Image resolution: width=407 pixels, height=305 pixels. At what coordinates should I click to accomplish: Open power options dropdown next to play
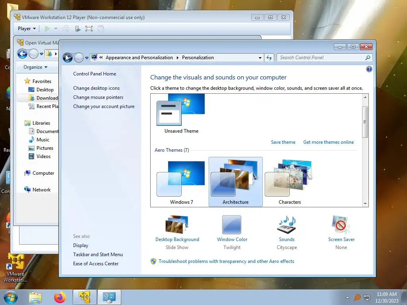pos(56,29)
